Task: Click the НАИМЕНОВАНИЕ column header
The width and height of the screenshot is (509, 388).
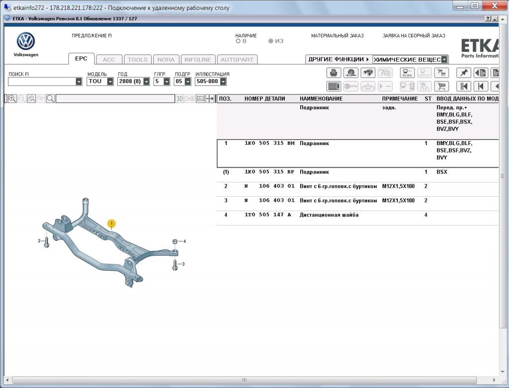Action: [x=321, y=99]
